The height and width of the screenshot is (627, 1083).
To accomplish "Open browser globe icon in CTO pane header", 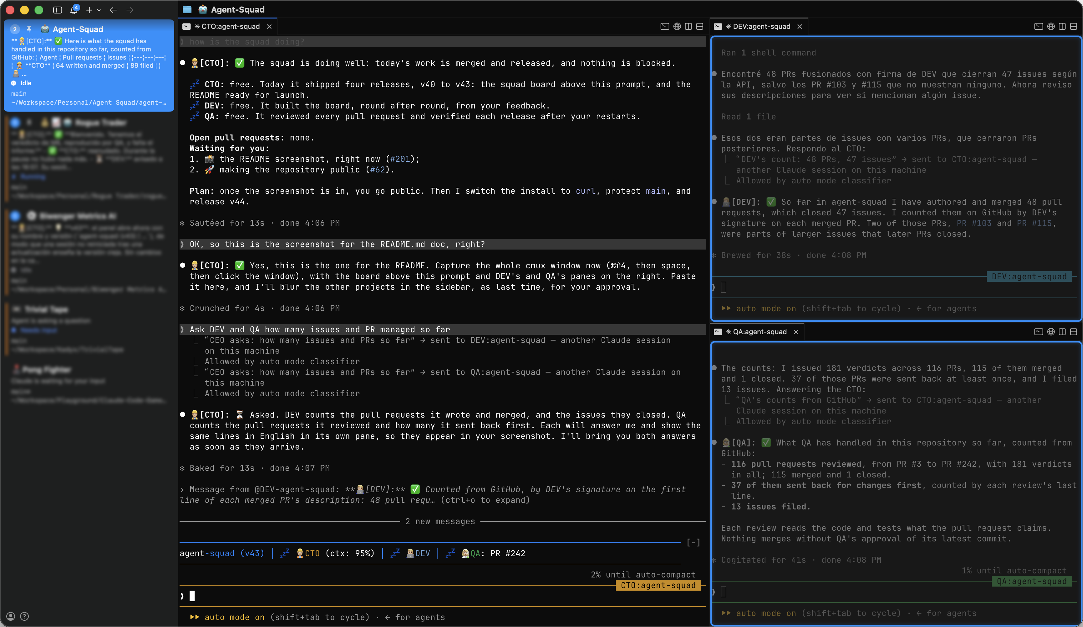I will click(x=677, y=27).
